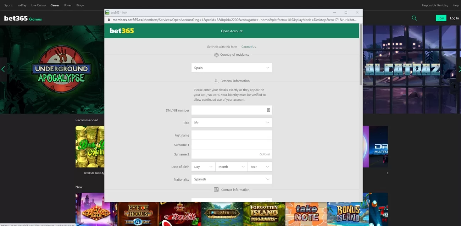The height and width of the screenshot is (226, 461).
Task: Open the Nationality dropdown
Action: click(x=232, y=179)
